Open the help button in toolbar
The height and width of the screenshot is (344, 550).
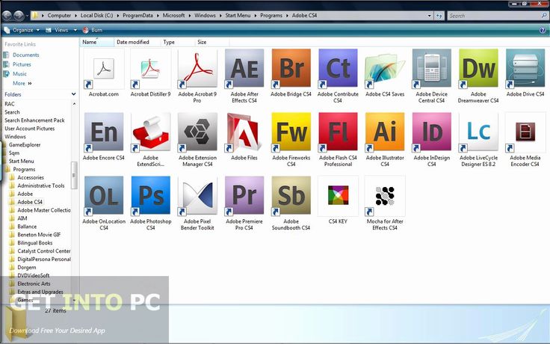click(x=543, y=30)
